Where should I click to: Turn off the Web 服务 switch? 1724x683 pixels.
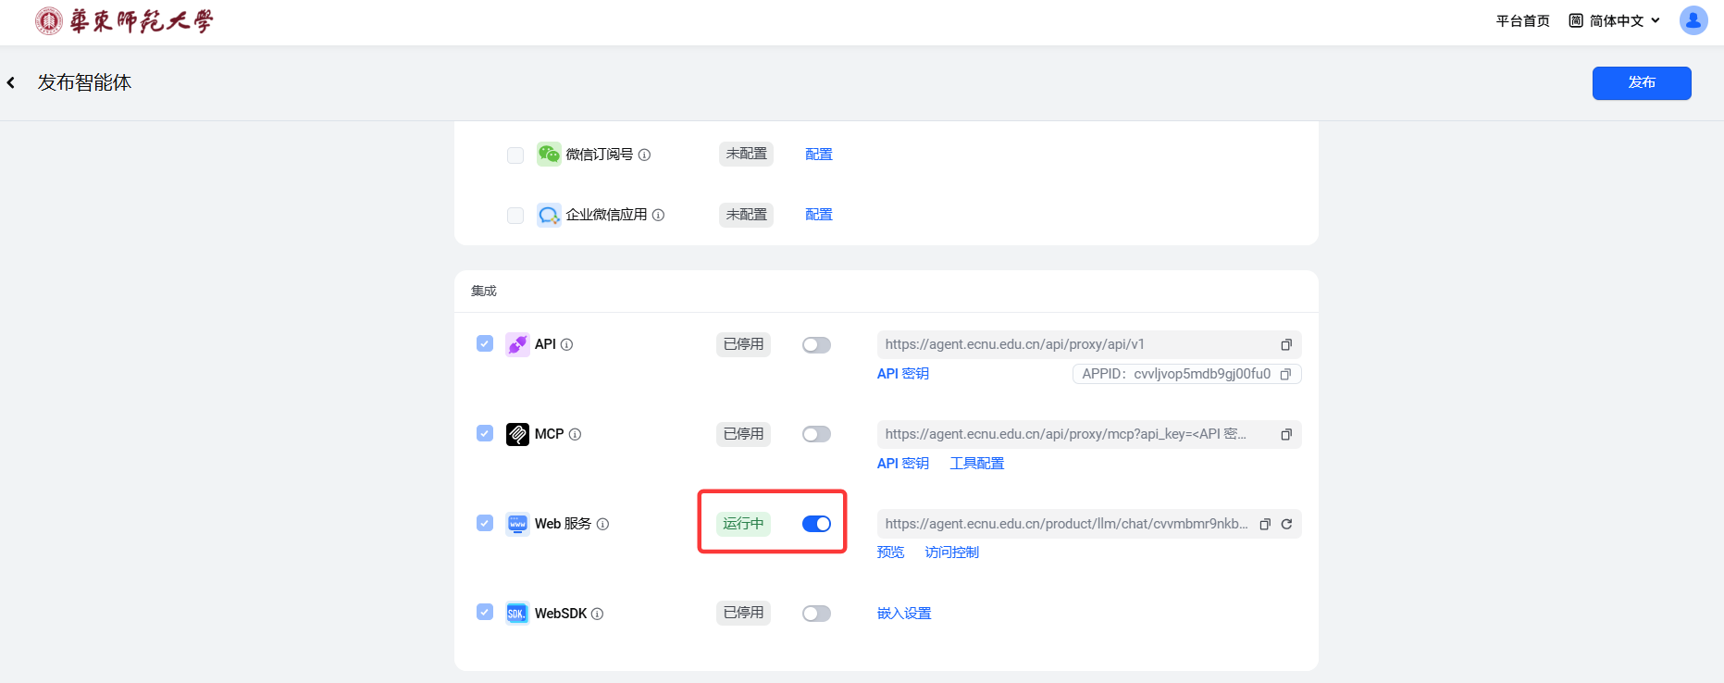pyautogui.click(x=816, y=524)
